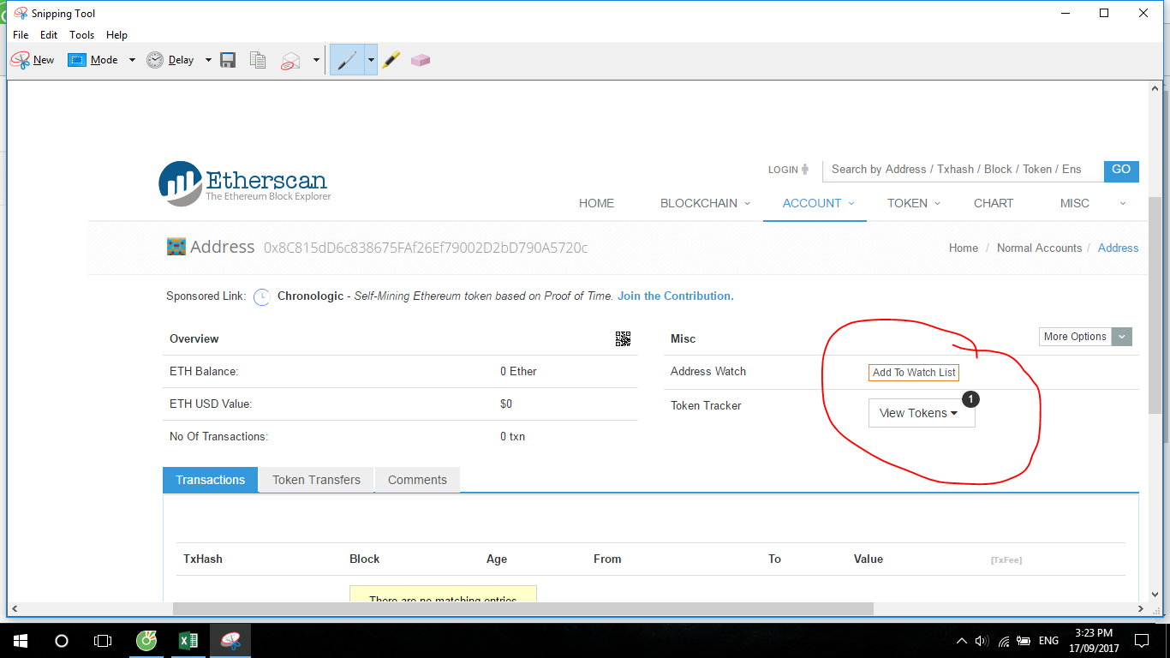
Task: Click the LOGIN link
Action: [x=788, y=170]
